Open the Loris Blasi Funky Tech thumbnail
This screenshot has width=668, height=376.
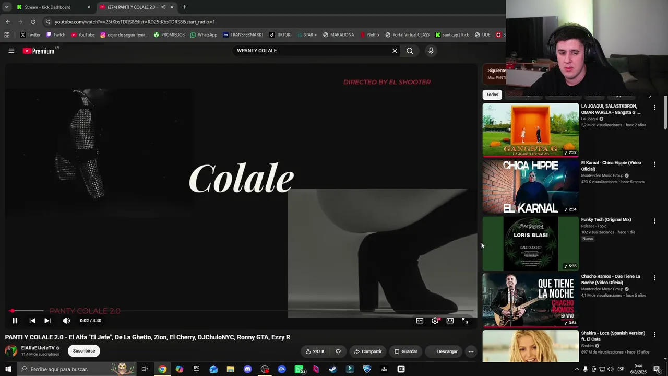(x=530, y=243)
